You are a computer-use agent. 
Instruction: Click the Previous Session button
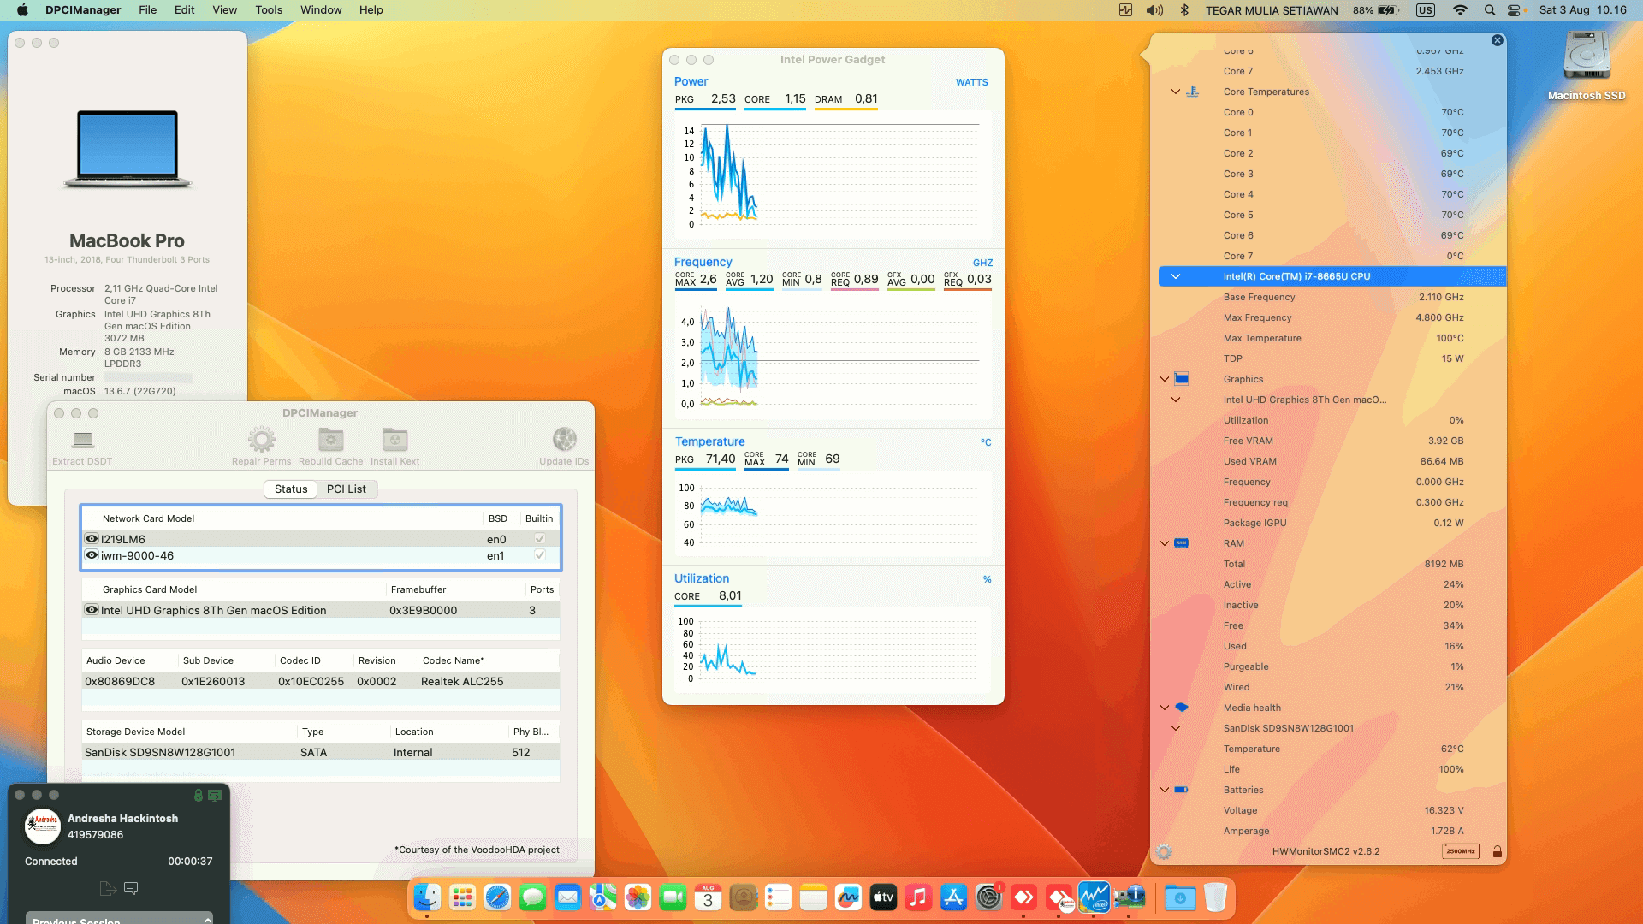[120, 920]
